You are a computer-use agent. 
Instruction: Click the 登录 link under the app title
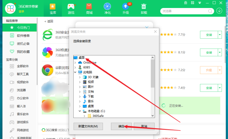(21, 11)
